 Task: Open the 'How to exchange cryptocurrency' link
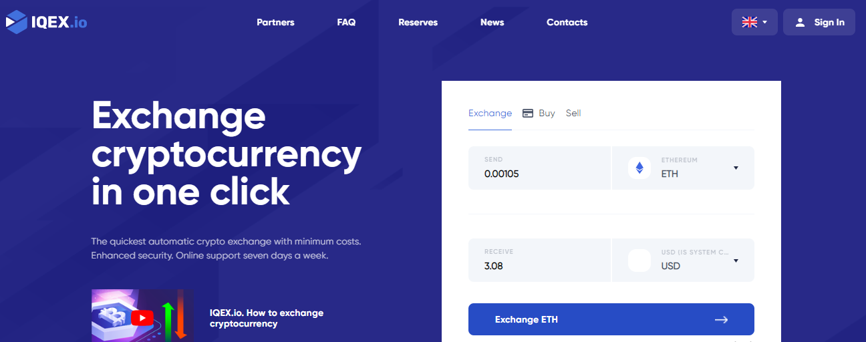pos(267,318)
